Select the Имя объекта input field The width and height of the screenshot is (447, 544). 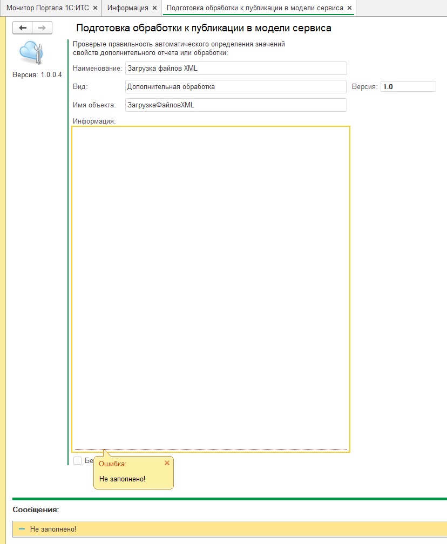coord(235,105)
